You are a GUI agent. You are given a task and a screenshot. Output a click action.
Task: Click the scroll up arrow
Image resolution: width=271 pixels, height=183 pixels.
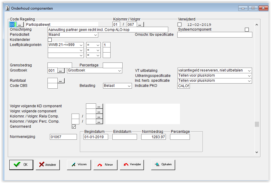pos(257,25)
